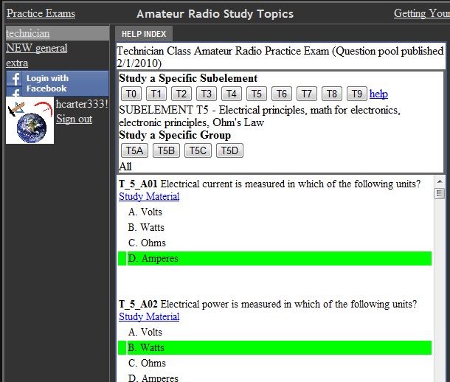Click the SUBELEMENT T5 description text
The width and height of the screenshot is (450, 382).
260,117
